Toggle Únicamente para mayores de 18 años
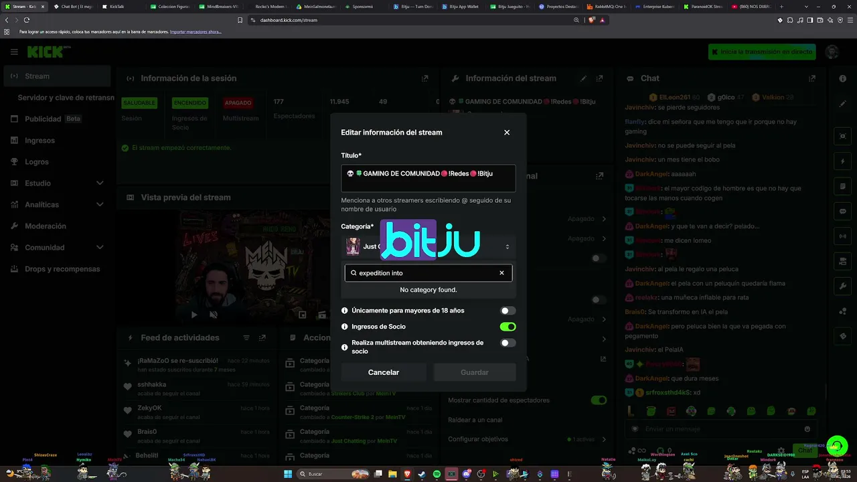The height and width of the screenshot is (482, 857). point(508,311)
